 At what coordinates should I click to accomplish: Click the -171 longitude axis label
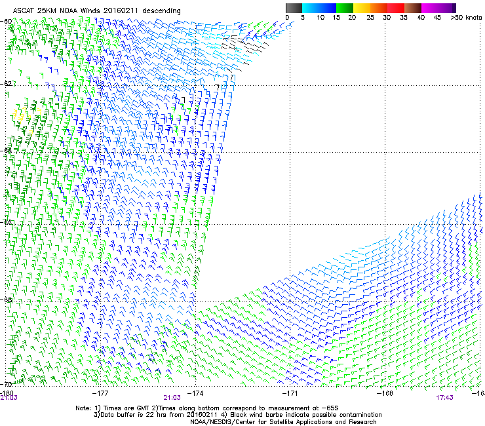[290, 393]
